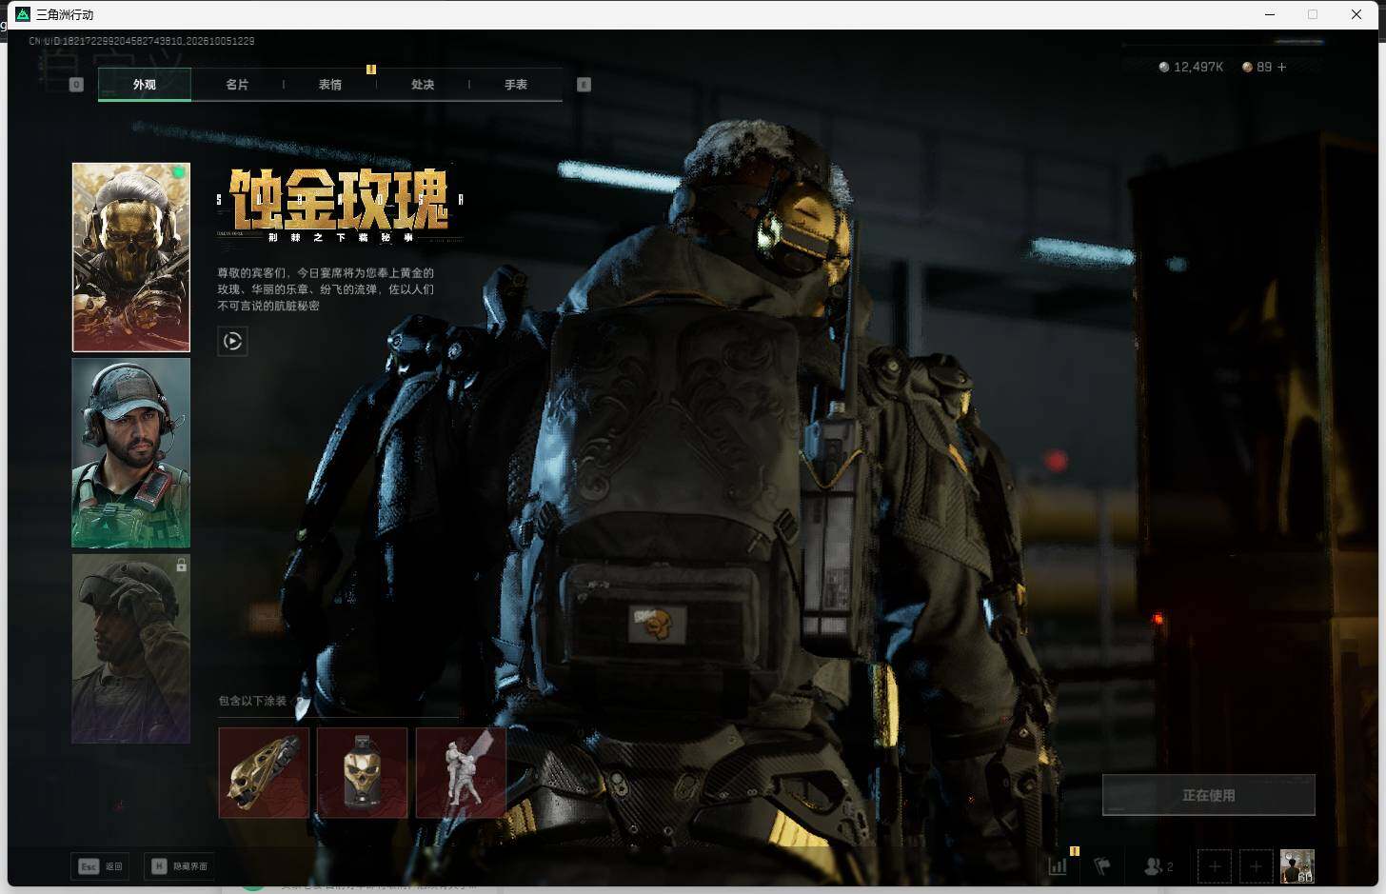Click the first empty squad slot plus

tap(1214, 866)
